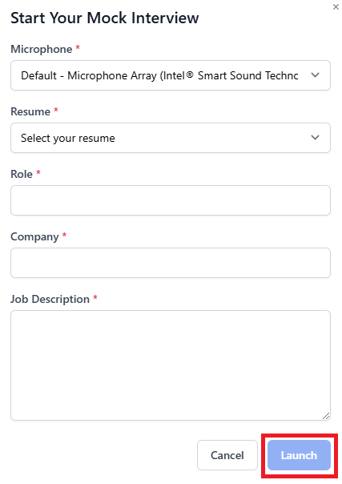Click the Company field label
The image size is (342, 484).
click(x=34, y=236)
